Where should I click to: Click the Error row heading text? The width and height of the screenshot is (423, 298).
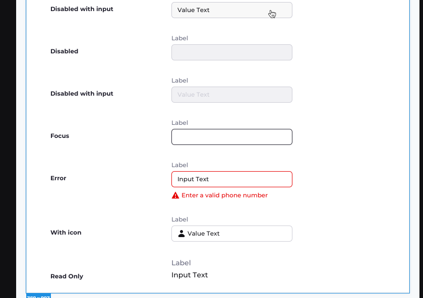(x=58, y=178)
